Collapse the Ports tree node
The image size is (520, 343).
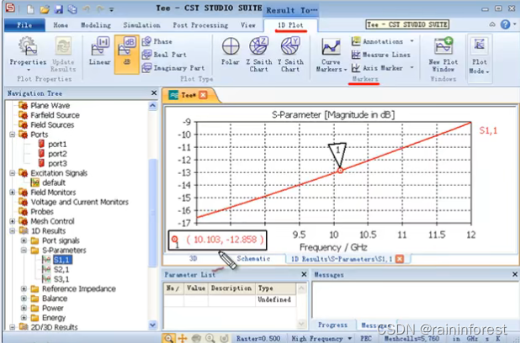pyautogui.click(x=13, y=135)
